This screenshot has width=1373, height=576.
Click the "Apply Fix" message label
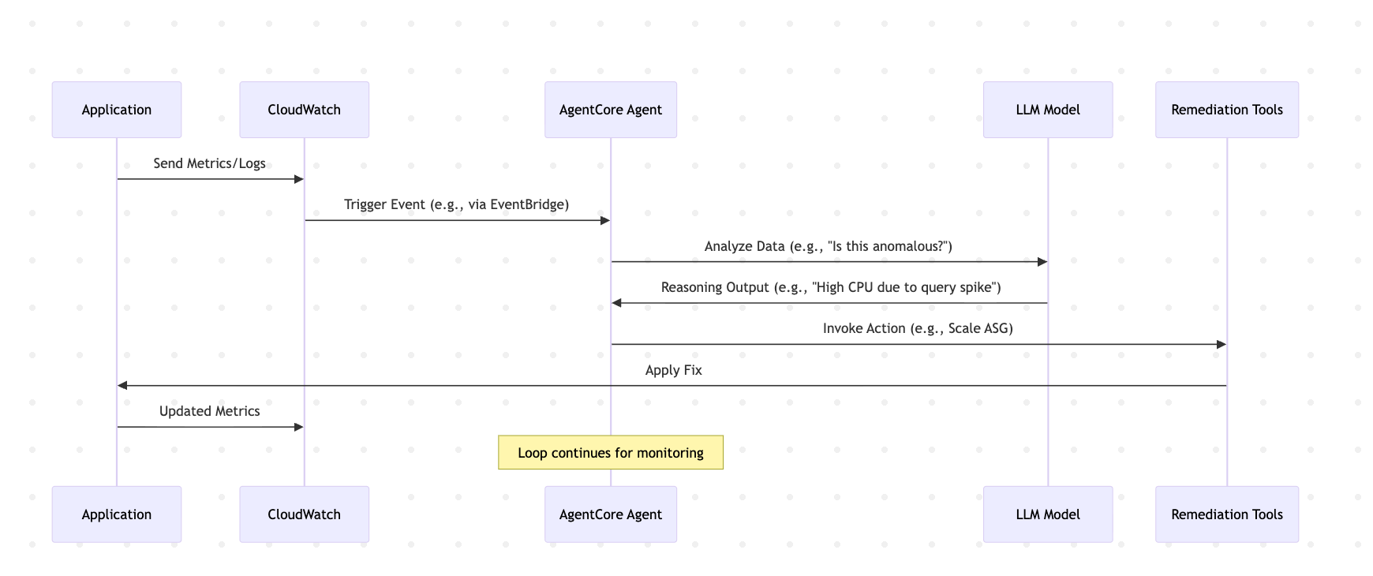674,370
